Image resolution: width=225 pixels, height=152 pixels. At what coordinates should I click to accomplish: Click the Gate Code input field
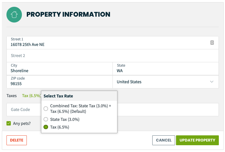[x=24, y=109]
